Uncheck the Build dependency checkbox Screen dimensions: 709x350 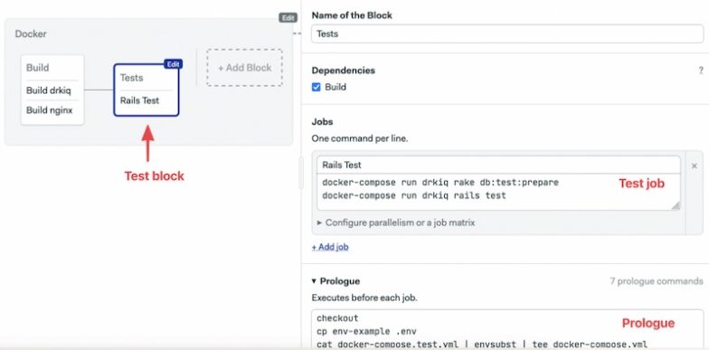pos(317,87)
